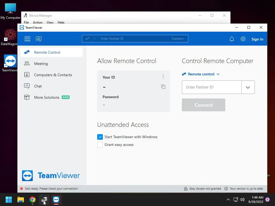Switch to Device Manager on the taskbar
Viewport: 275px width, 206px height.
44,200
